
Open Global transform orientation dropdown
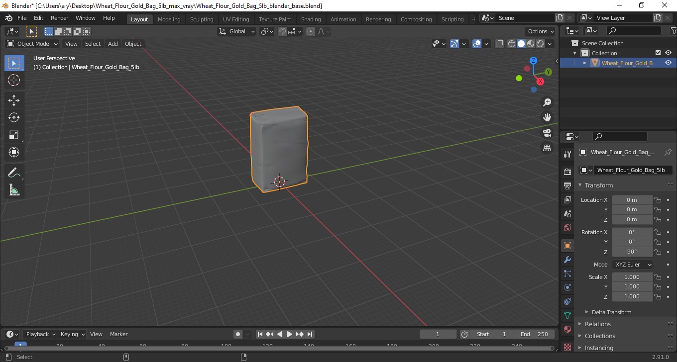[237, 31]
